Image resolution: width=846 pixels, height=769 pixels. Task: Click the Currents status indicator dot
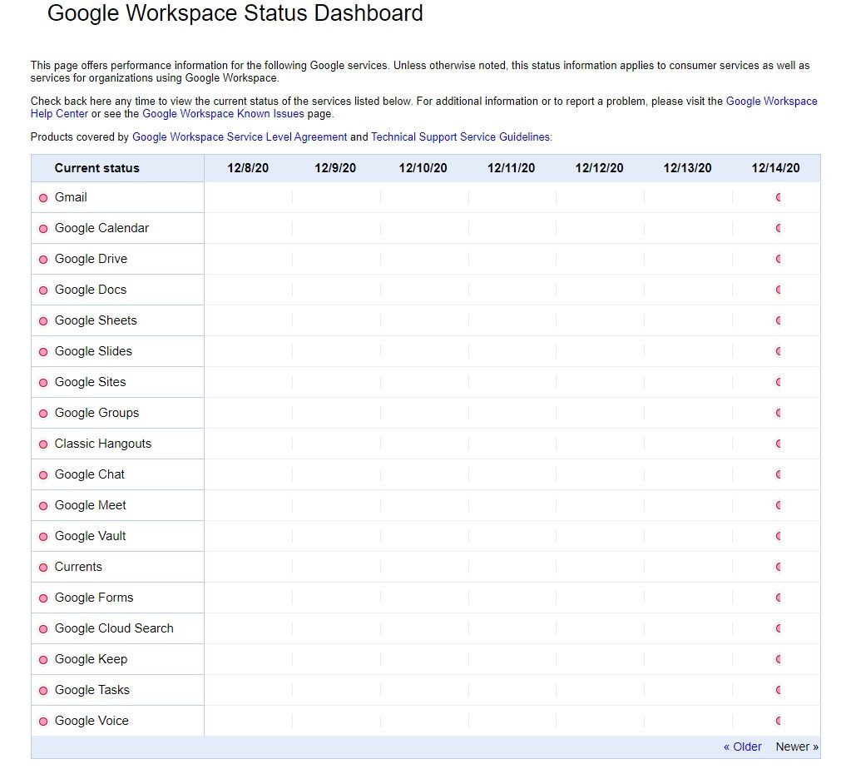point(43,567)
